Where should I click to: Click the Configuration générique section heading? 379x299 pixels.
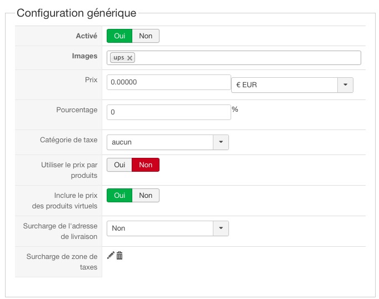click(x=76, y=13)
